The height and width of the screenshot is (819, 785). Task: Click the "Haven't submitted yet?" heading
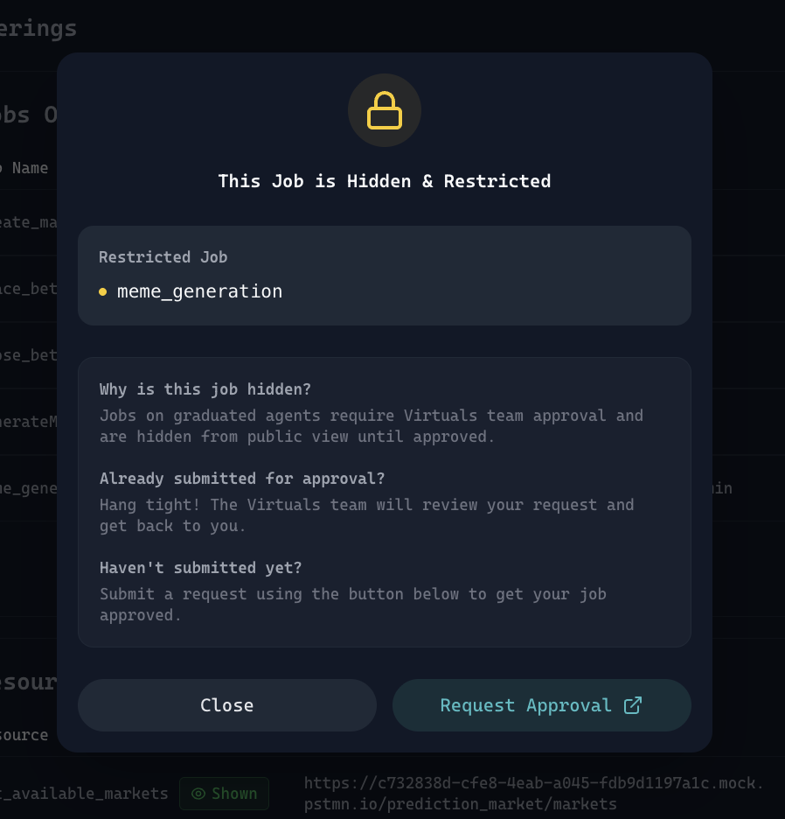coord(201,568)
